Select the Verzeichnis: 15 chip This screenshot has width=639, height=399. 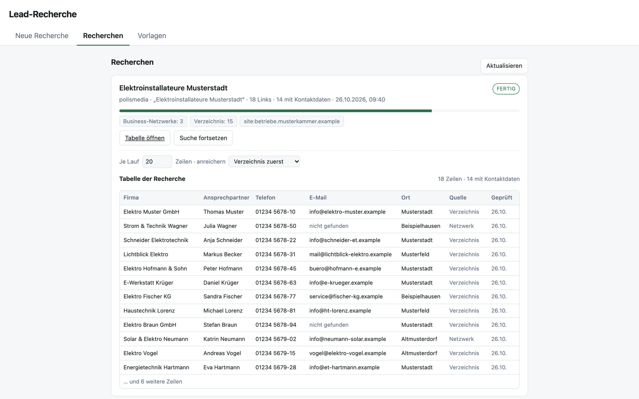(213, 121)
